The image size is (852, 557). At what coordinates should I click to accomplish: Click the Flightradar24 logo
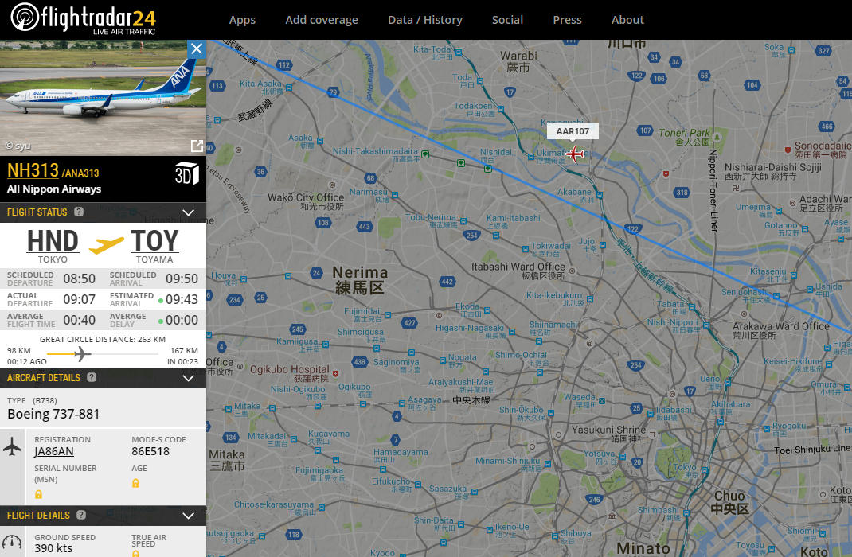tap(83, 18)
